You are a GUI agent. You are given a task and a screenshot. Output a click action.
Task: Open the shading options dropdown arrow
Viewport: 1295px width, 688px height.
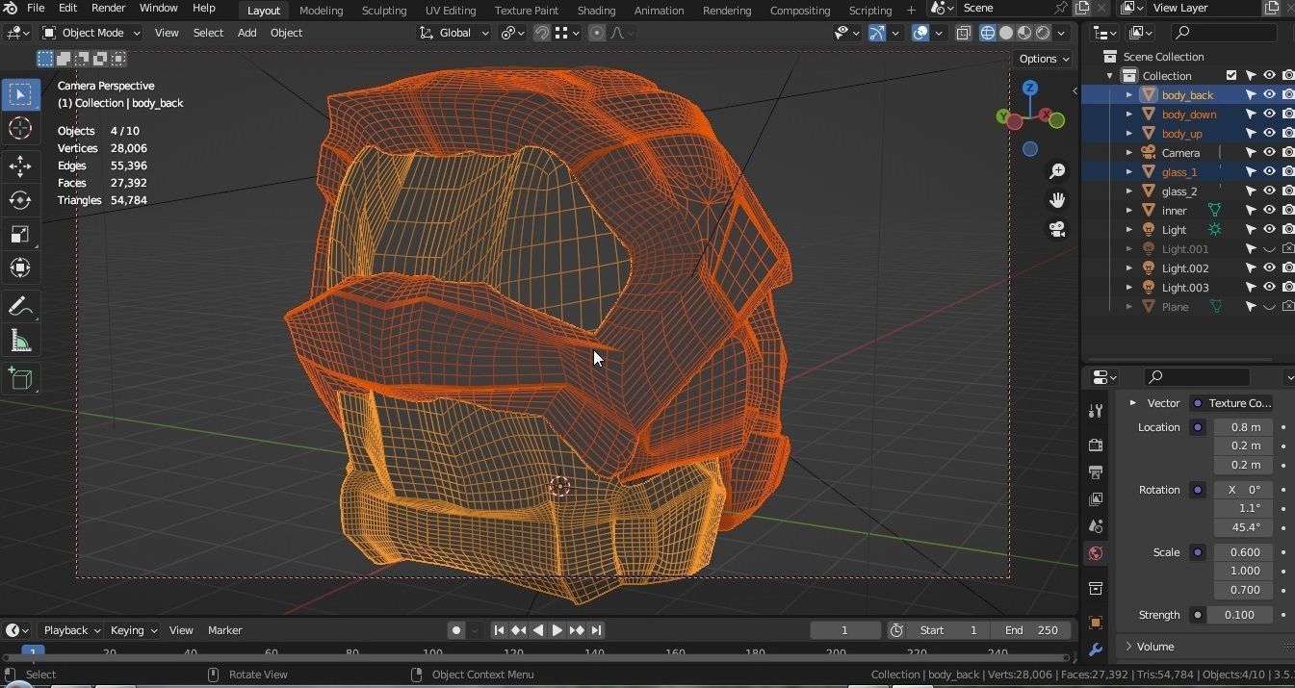click(x=1061, y=33)
